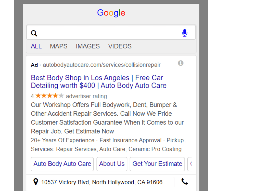Open the Auto Body Auto Care sitelink

pyautogui.click(x=62, y=164)
